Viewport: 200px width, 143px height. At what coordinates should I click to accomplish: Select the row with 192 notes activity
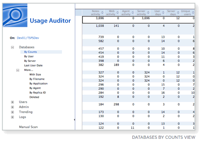tap(138, 98)
